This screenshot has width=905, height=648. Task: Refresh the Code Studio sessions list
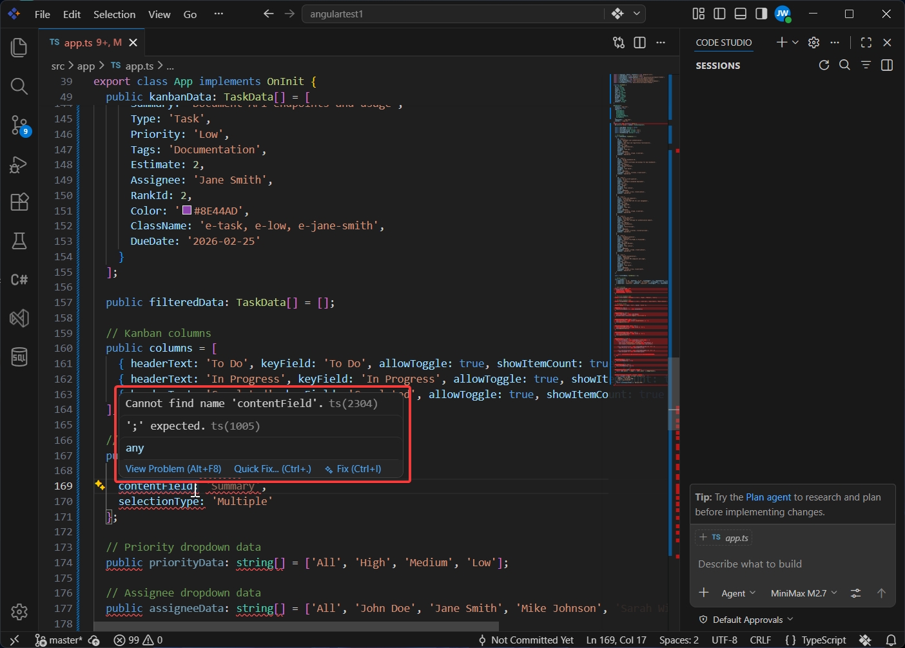824,65
